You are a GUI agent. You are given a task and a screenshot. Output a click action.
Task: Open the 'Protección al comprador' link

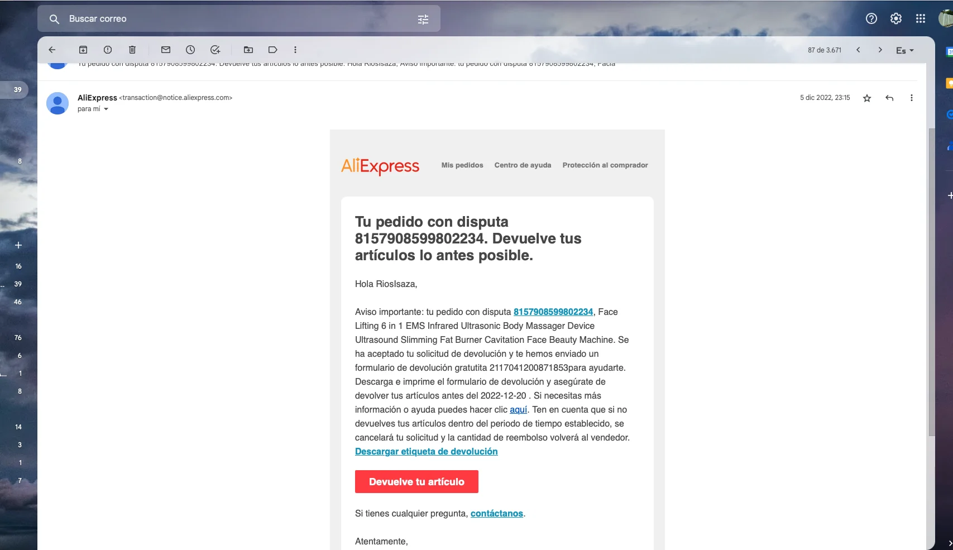point(605,165)
